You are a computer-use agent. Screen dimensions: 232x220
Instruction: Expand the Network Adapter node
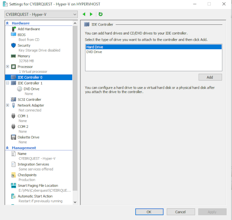(x=8, y=105)
